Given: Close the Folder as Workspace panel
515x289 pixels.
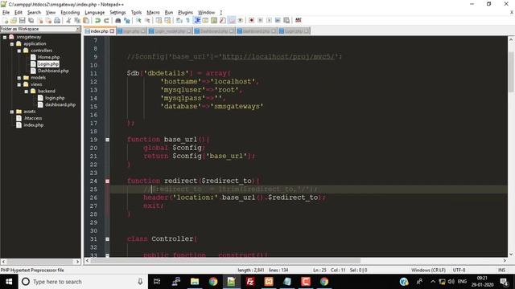Looking at the screenshot, I should (78, 29).
